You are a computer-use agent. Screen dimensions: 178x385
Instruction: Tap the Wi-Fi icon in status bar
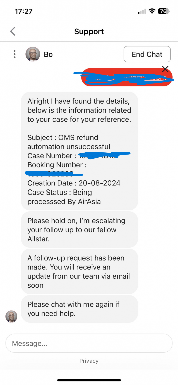point(152,11)
